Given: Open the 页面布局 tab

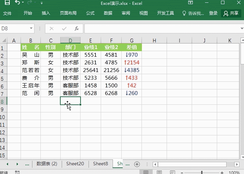Looking at the screenshot, I should 68,13.
